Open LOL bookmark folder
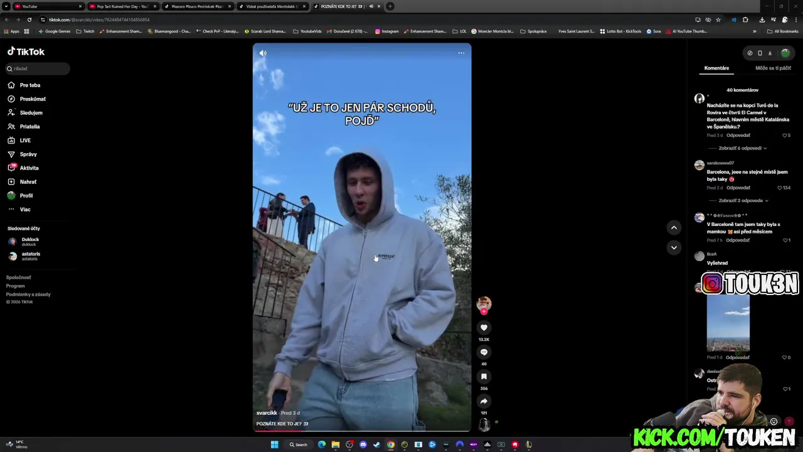The width and height of the screenshot is (803, 452). coord(460,31)
